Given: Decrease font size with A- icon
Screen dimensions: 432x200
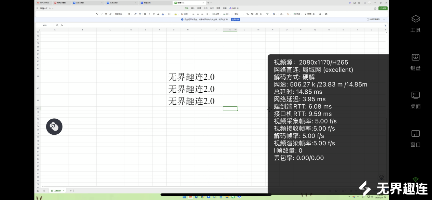Looking at the screenshot, I should click(140, 14).
